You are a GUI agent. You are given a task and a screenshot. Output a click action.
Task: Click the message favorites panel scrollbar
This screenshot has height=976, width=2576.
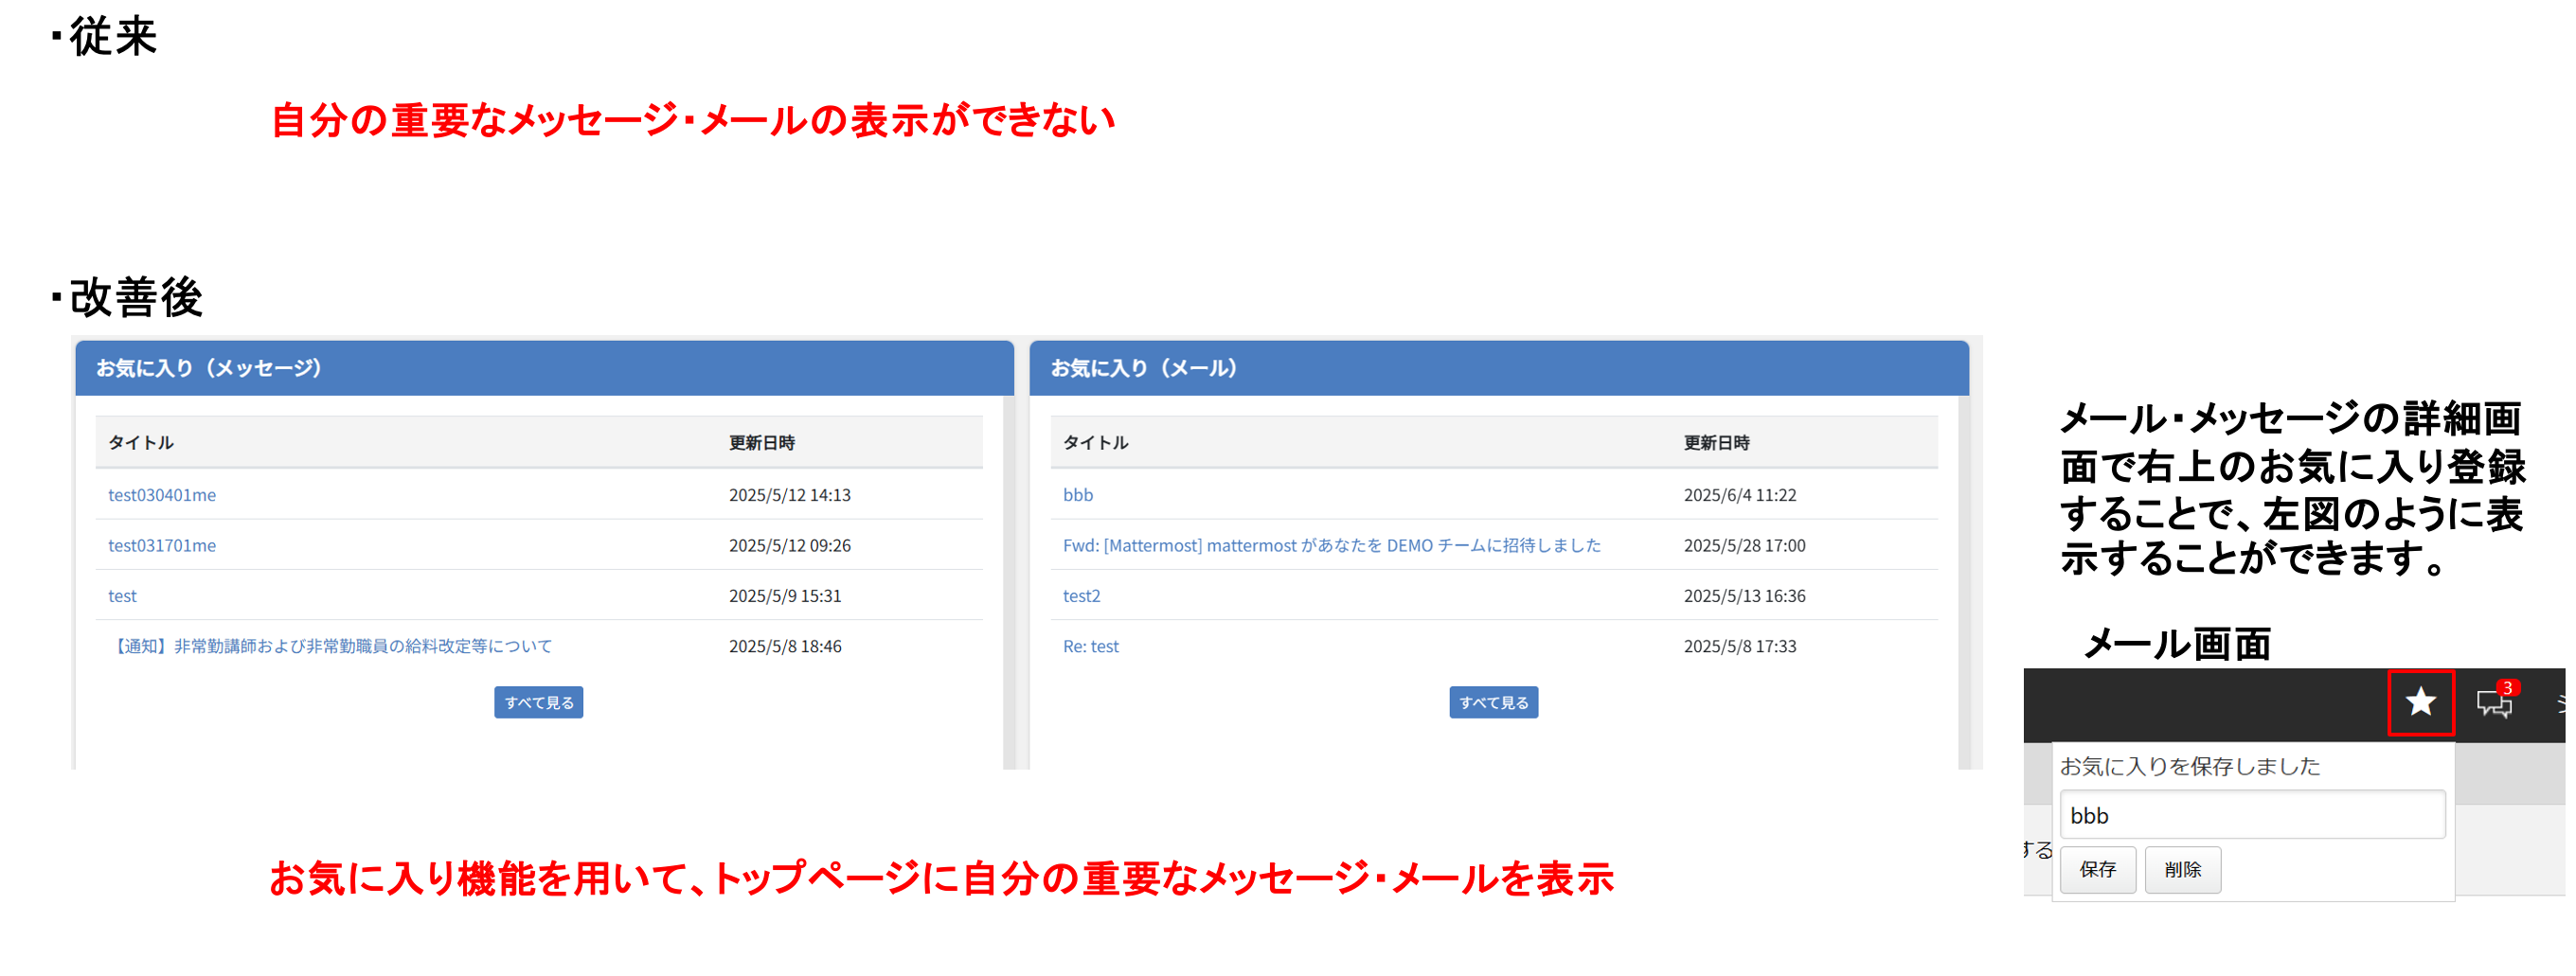point(1008,580)
